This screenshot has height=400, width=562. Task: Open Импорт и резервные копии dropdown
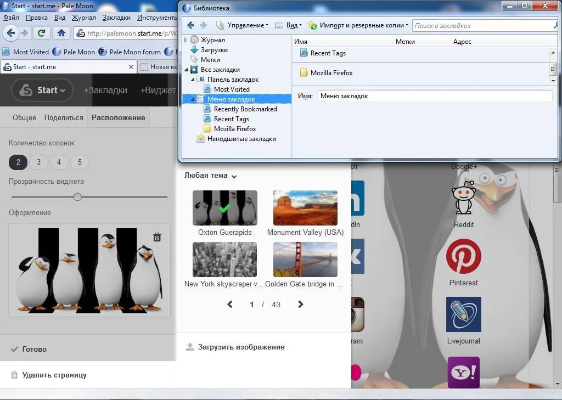point(358,25)
